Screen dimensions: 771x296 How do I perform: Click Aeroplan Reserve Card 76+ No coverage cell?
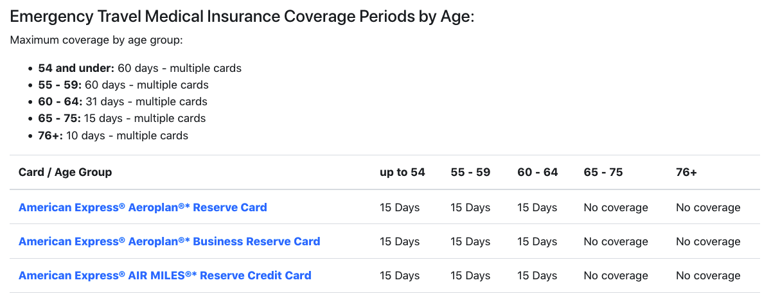point(708,207)
